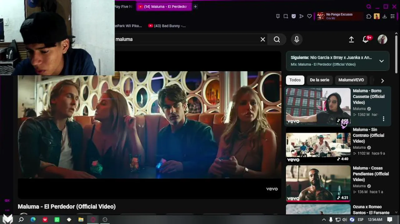
Task: Click the El Perdedor video player
Action: (149, 125)
